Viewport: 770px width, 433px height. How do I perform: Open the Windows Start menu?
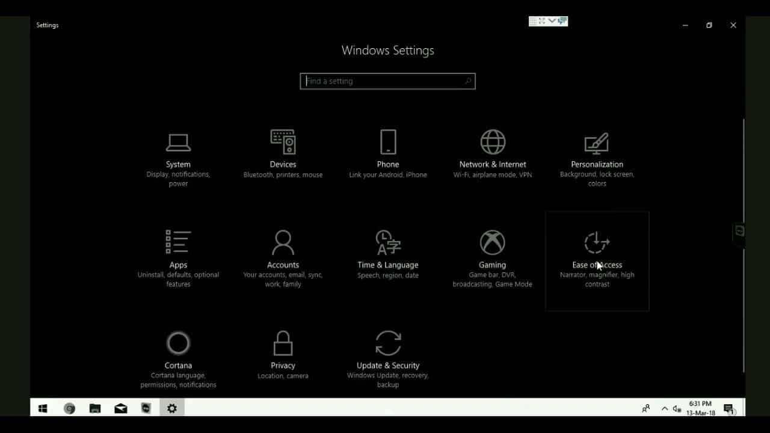click(43, 409)
